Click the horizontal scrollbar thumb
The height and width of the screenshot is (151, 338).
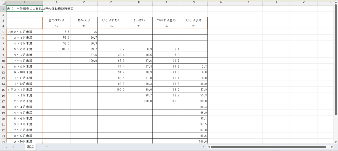pos(269,147)
